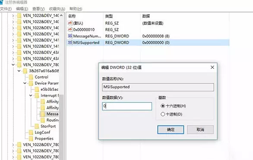Select the 3&267a616a&08 key label
Viewport: 253px width, 160px height.
[x=44, y=71]
